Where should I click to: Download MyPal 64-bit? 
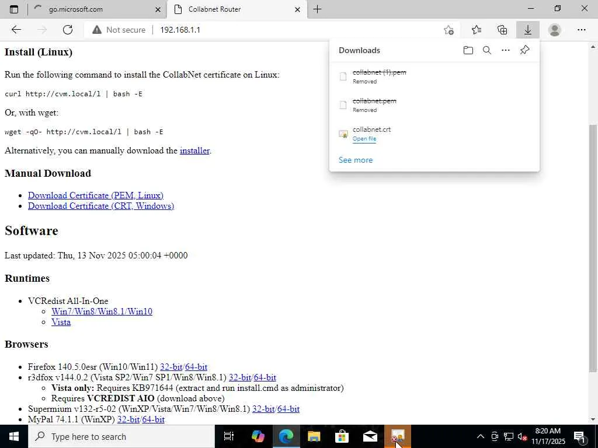[x=154, y=419]
